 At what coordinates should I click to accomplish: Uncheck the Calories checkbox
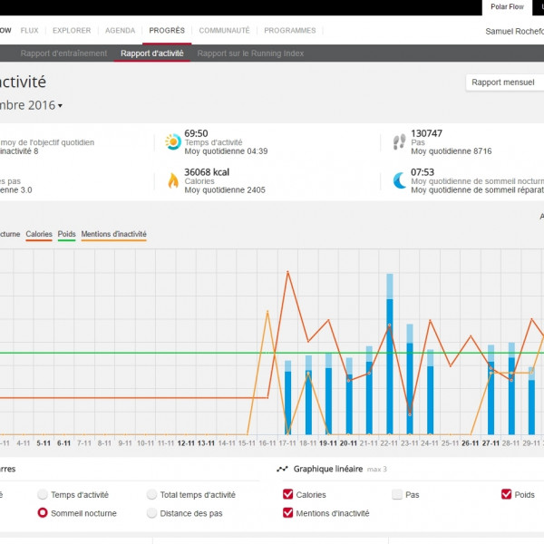288,495
